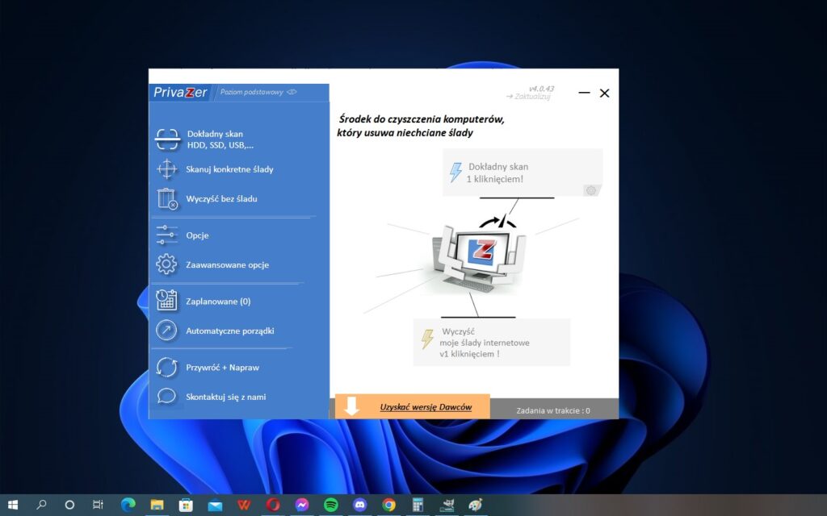Open Opera browser from the taskbar
827x516 pixels.
pos(273,505)
